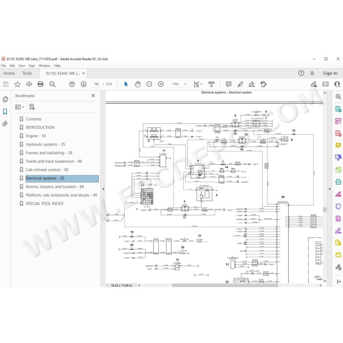This screenshot has width=343, height=343.
Task: Select Electrical systems - 55 bookmark
Action: coord(62,178)
